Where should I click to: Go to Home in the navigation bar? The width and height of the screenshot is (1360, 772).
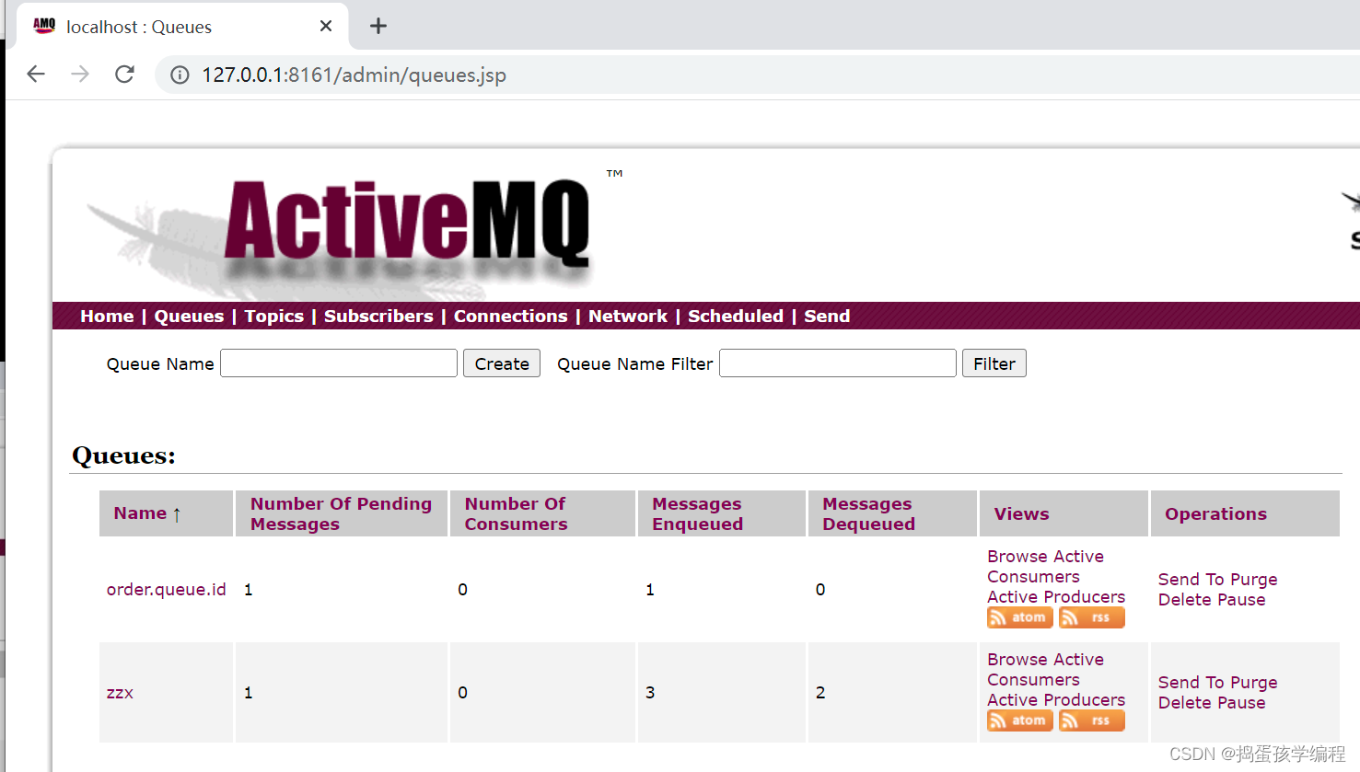click(107, 316)
